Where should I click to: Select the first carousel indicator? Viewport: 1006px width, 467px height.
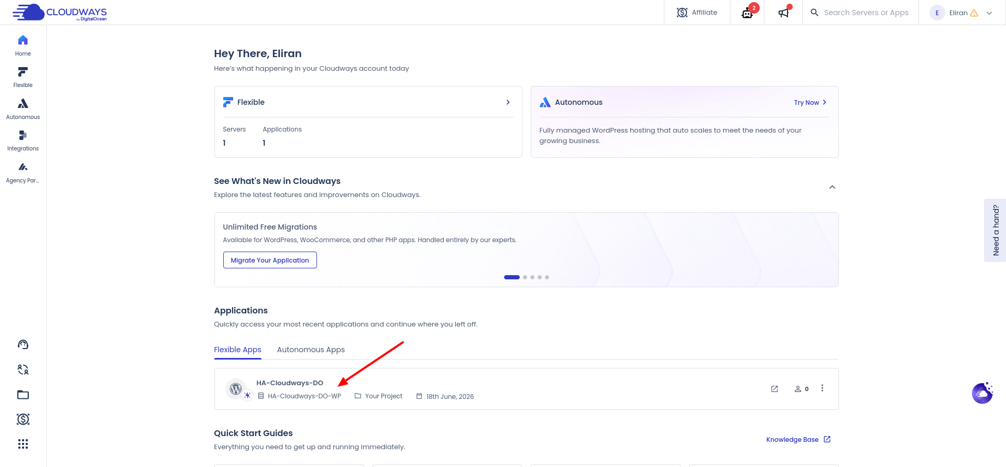pyautogui.click(x=512, y=277)
